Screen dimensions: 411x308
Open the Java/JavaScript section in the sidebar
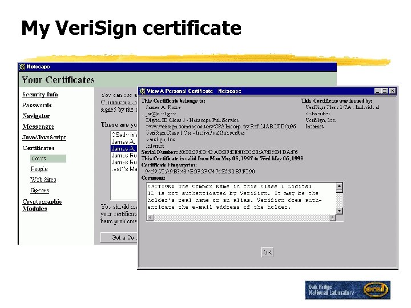point(45,137)
